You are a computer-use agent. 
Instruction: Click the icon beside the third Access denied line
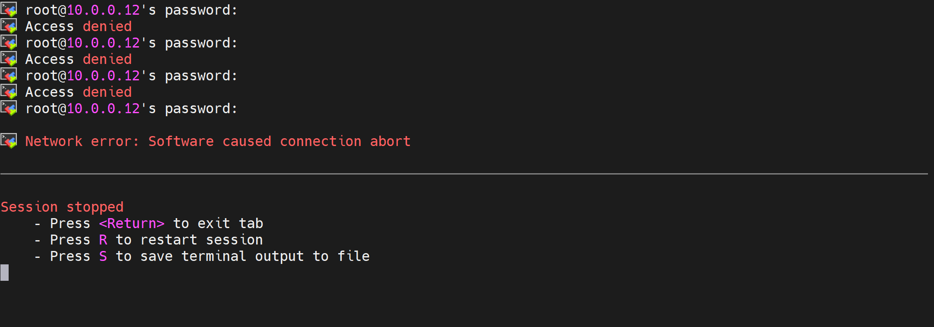(x=9, y=92)
